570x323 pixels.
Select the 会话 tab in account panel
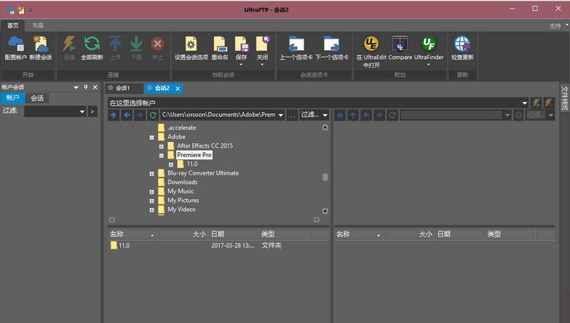pos(37,98)
